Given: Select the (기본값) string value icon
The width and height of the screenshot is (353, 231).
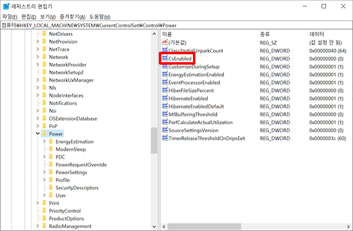Looking at the screenshot, I should point(165,43).
